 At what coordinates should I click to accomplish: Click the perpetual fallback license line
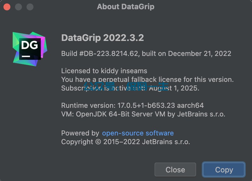click(147, 79)
